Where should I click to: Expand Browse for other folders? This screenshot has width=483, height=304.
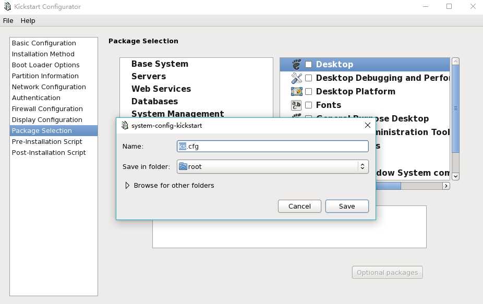[x=127, y=186]
